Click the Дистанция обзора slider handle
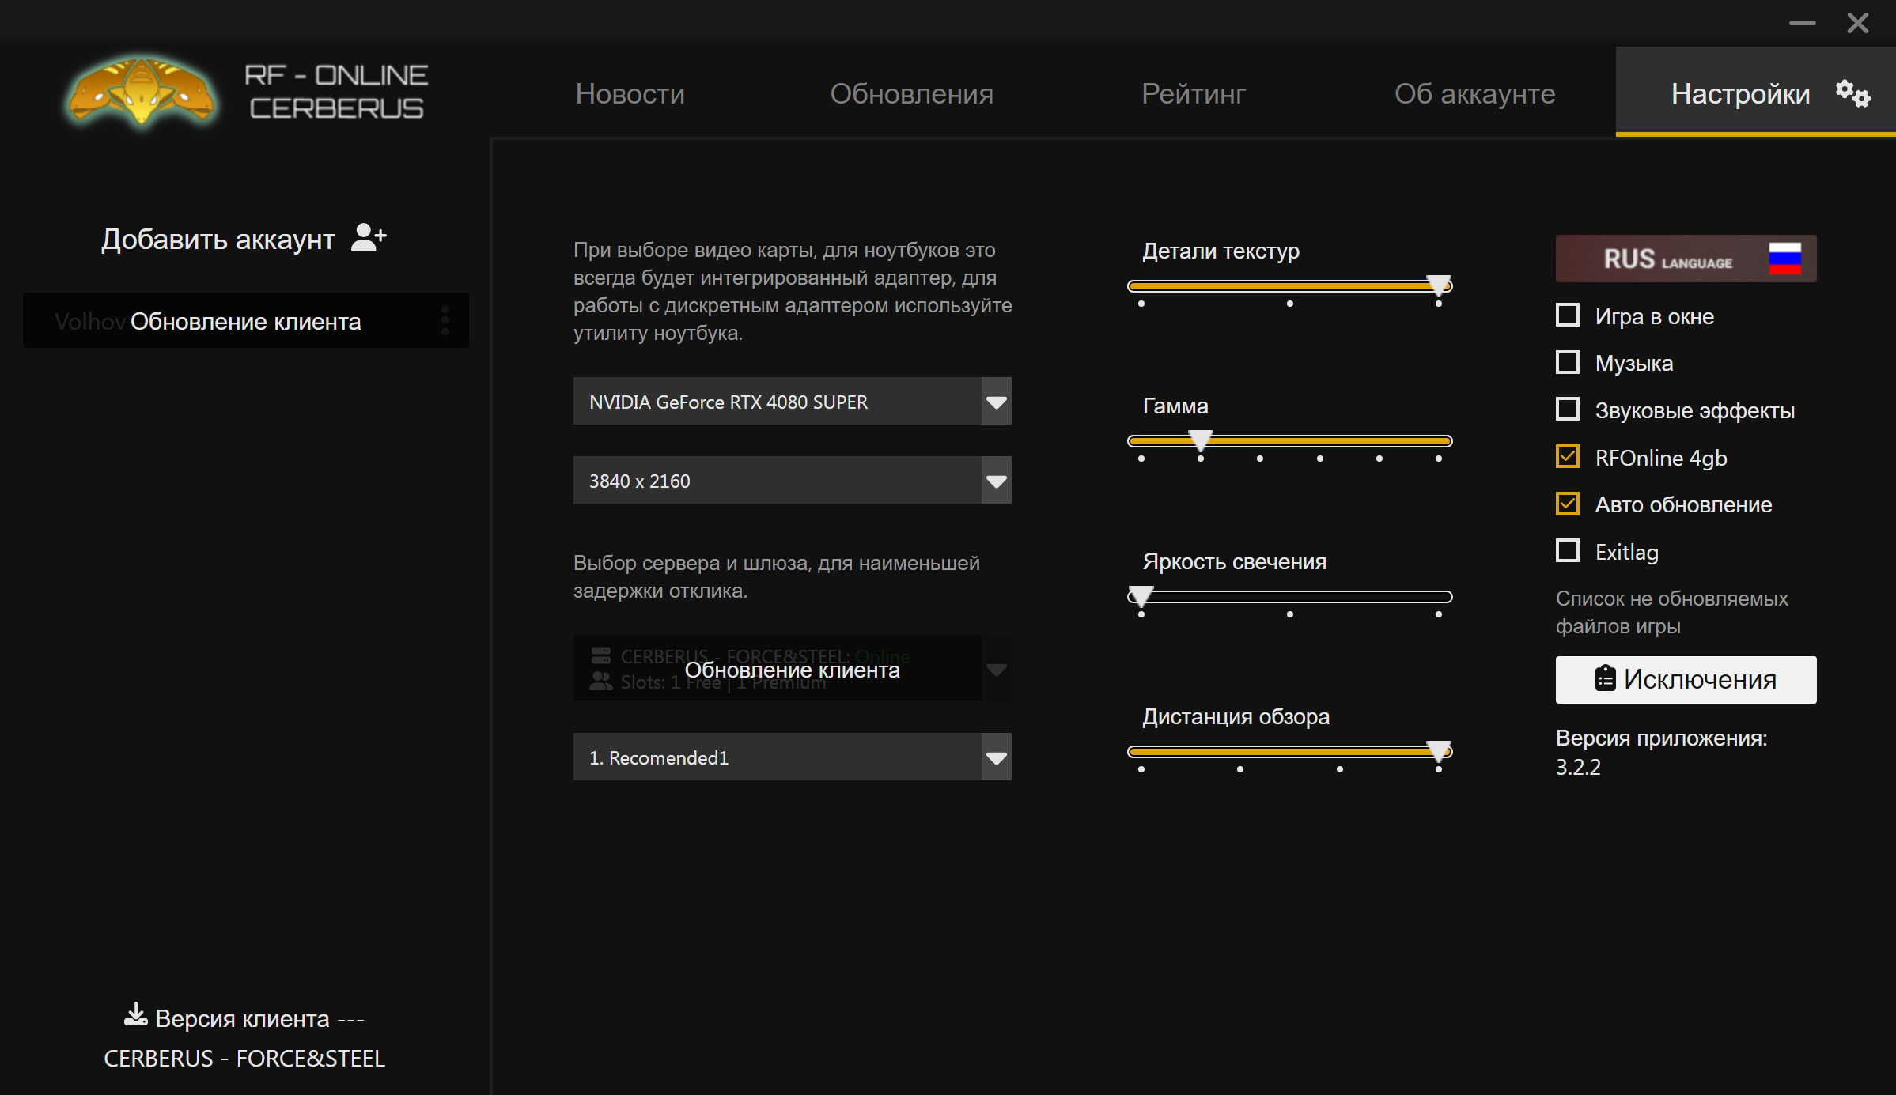Image resolution: width=1896 pixels, height=1095 pixels. pyautogui.click(x=1438, y=750)
